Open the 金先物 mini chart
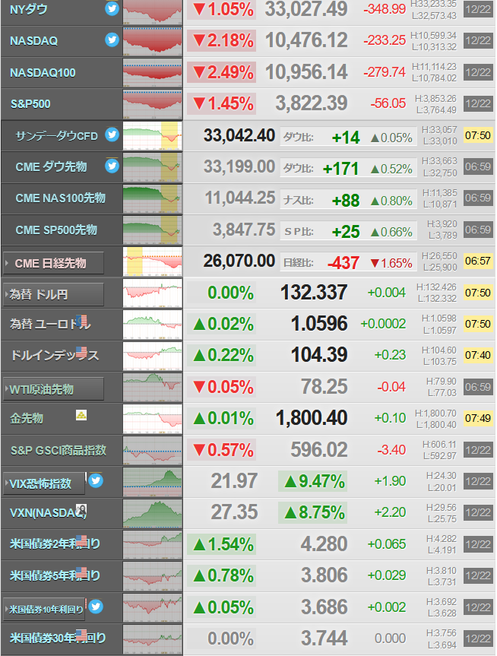This screenshot has width=497, height=656. click(x=153, y=419)
